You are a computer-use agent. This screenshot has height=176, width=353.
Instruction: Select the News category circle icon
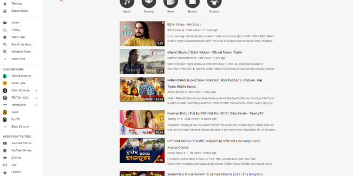(171, 2)
